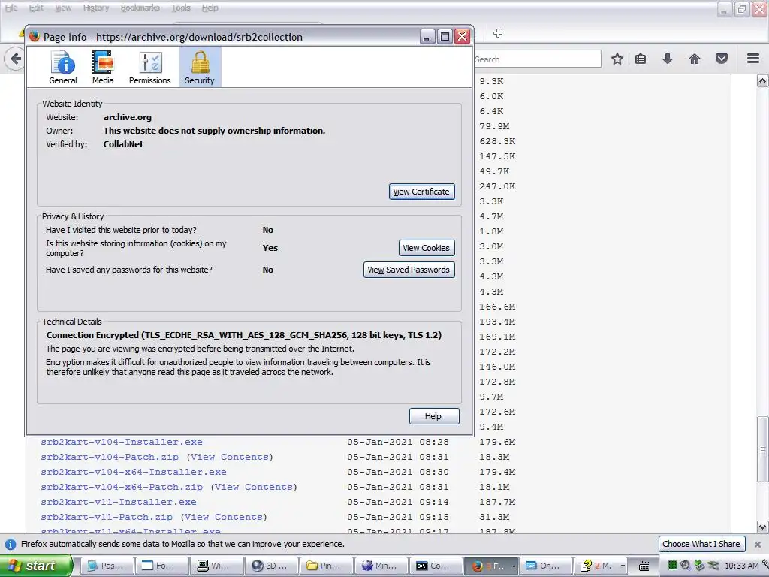Viewport: 769px width, 577px height.
Task: Open the Media tab in Page Info
Action: [102, 68]
